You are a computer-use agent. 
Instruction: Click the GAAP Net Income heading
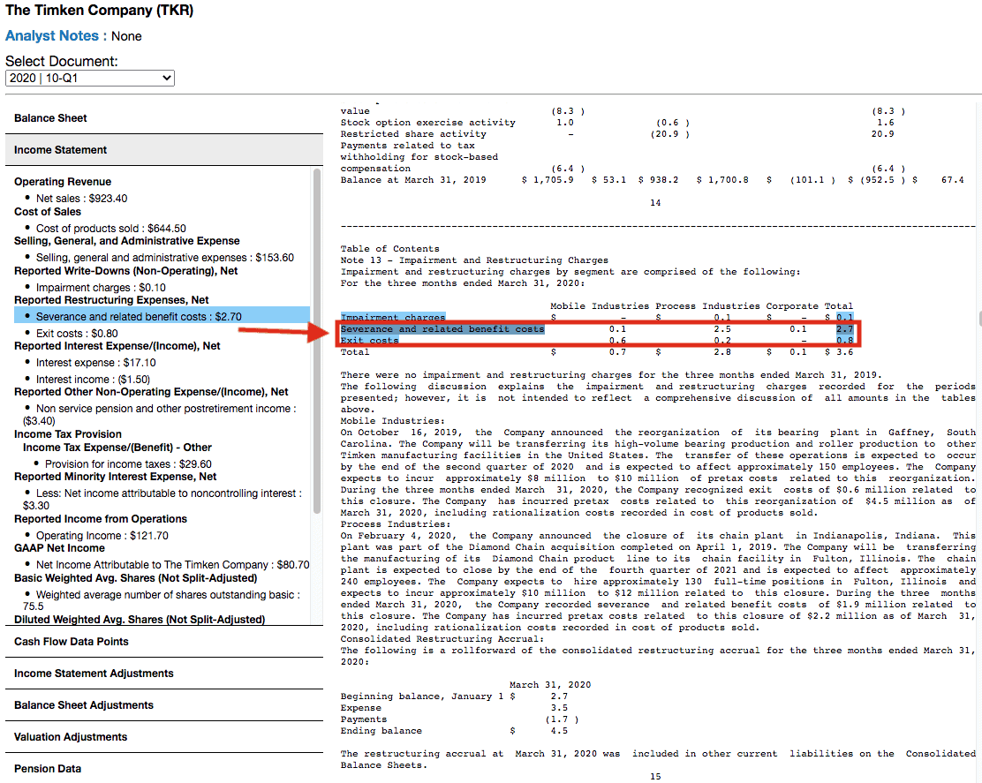point(59,548)
